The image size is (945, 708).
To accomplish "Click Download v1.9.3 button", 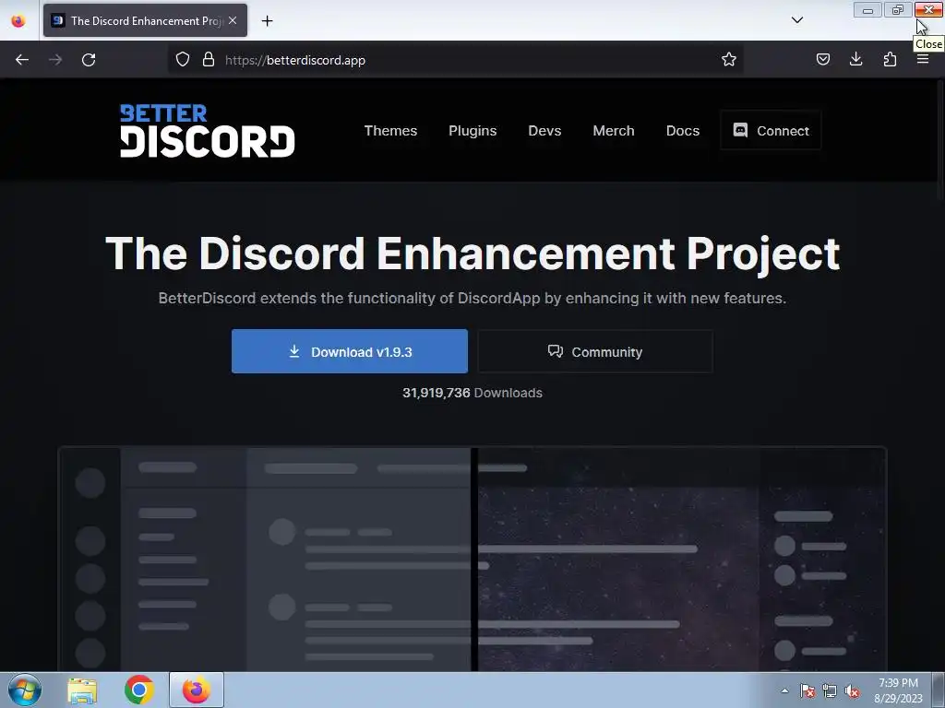I will click(x=350, y=351).
